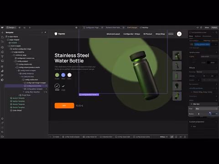The height and width of the screenshot is (164, 219).
Task: Open the filter type Blur dropdown
Action: [207, 109]
